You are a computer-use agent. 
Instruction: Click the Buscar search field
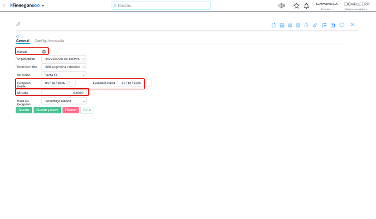point(161,5)
